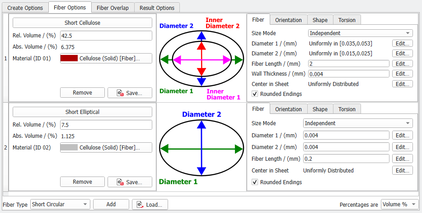
Task: Edit Center in Sheet for Short Elliptical
Action: [403, 170]
